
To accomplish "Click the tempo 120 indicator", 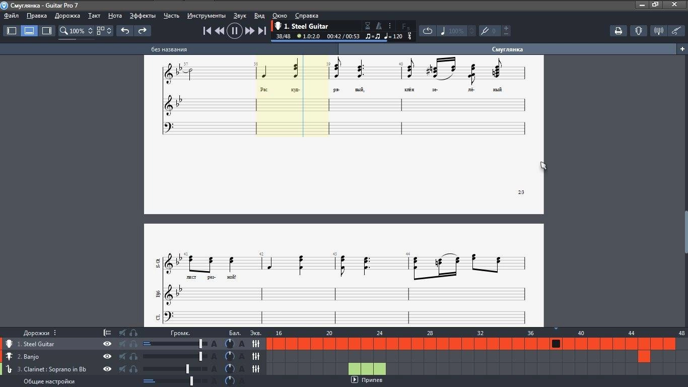I will coord(393,36).
